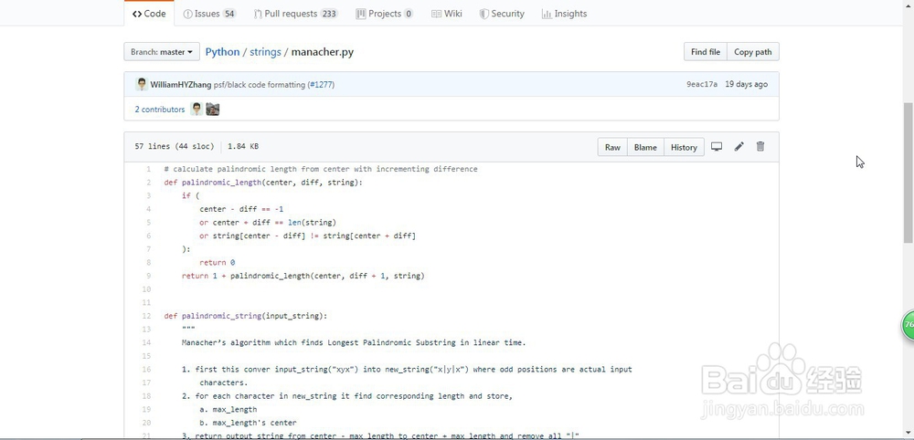
Task: Open psf/black code formatting commit message
Action: tap(260, 85)
